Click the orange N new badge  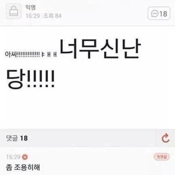[x=25, y=157]
